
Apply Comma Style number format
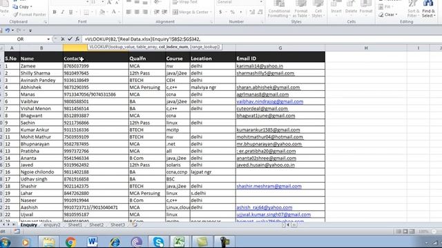(240, 12)
